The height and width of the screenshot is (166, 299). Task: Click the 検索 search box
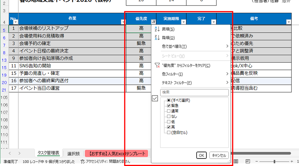point(194,92)
